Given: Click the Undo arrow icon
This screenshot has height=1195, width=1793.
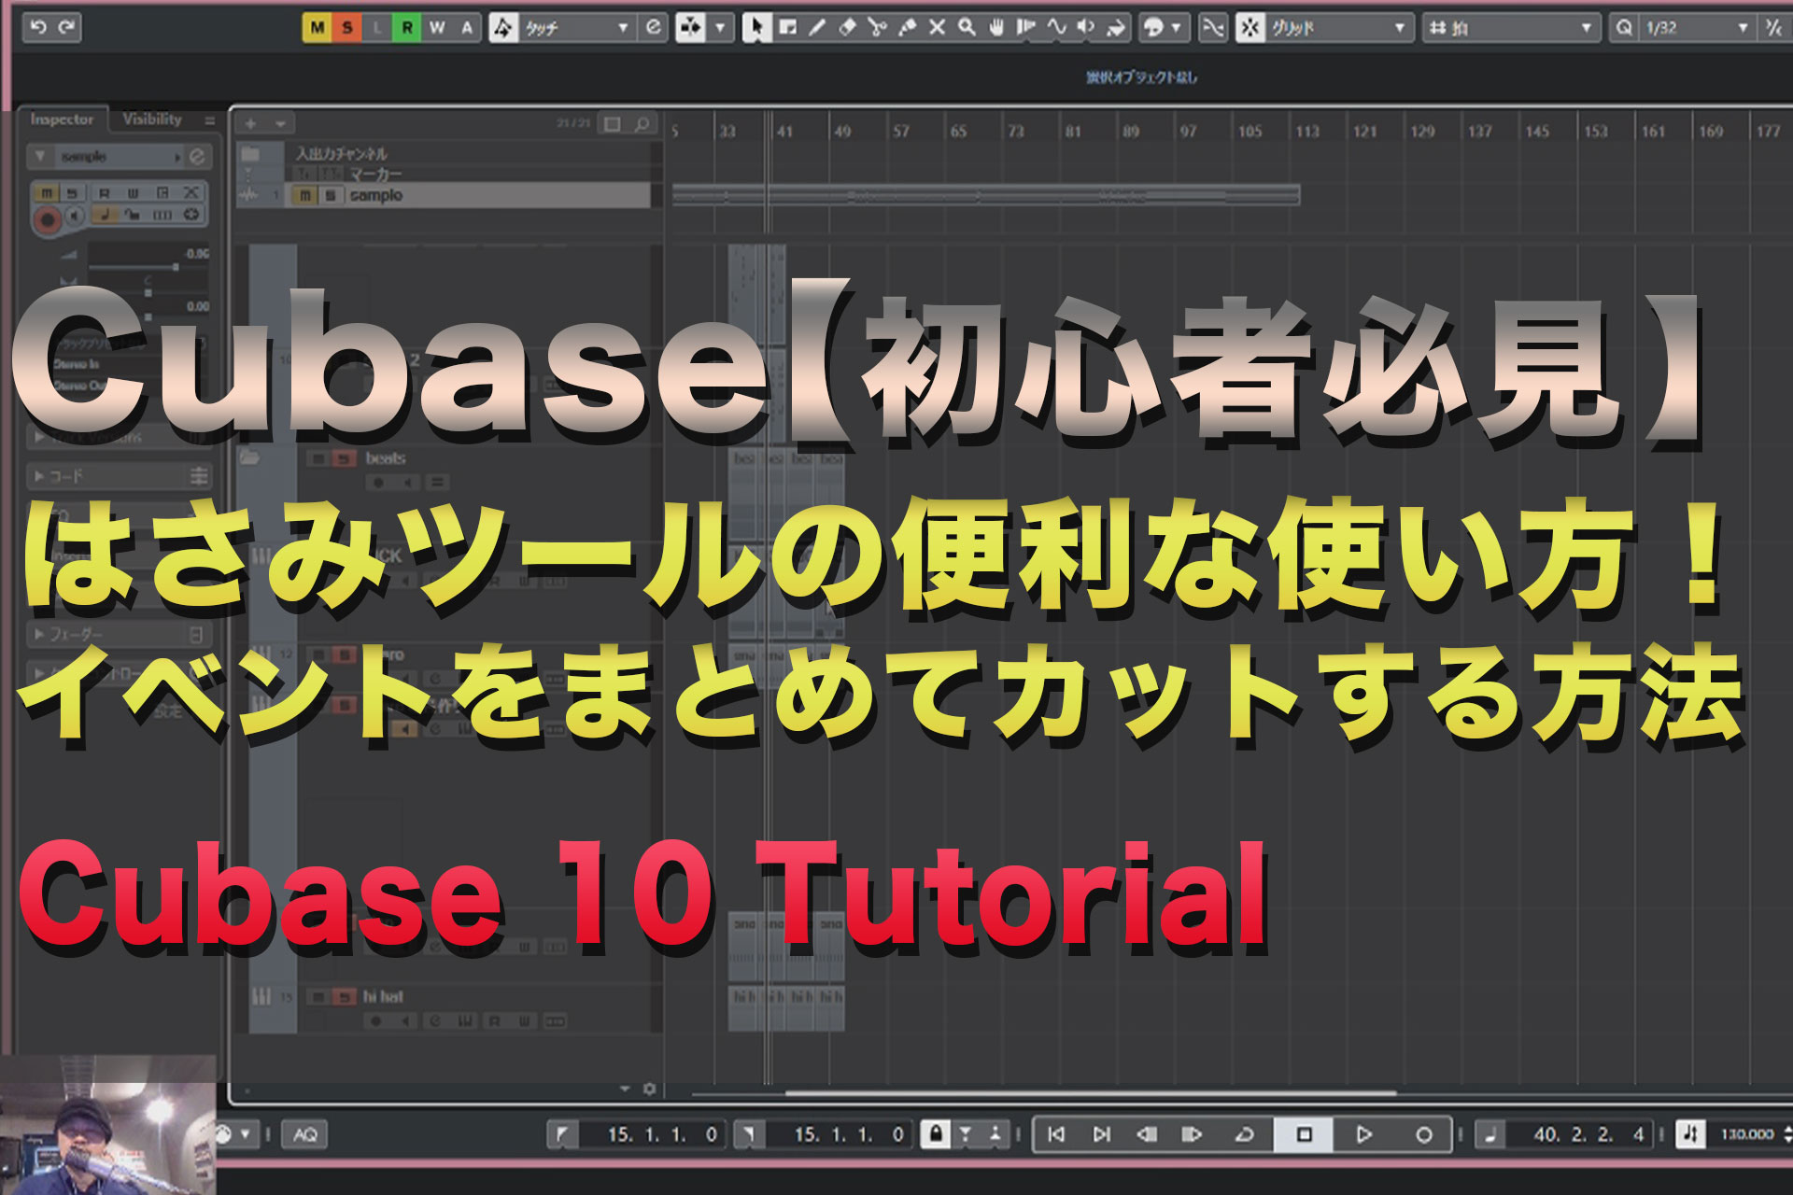Looking at the screenshot, I should point(38,27).
